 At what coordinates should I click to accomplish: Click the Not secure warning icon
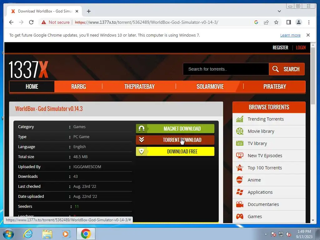point(44,22)
